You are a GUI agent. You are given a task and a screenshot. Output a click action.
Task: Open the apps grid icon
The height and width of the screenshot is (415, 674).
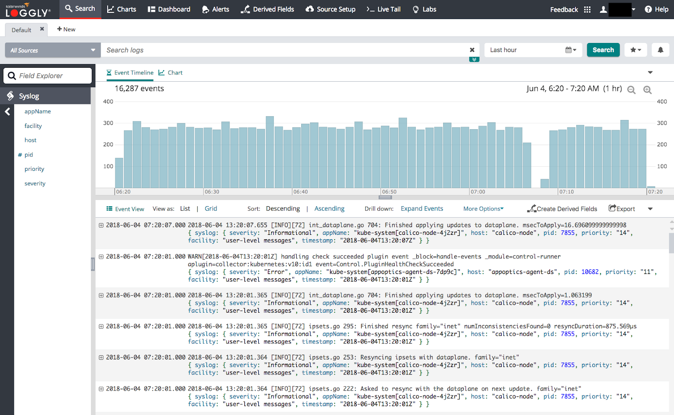[587, 9]
